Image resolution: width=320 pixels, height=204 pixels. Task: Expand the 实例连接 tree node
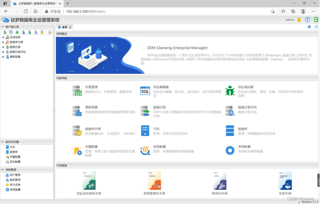(3, 37)
